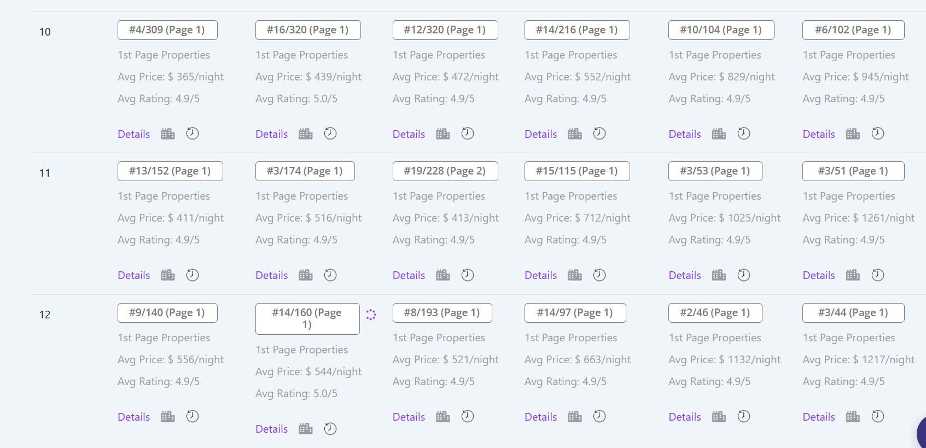Click building icon under #4/309 card
This screenshot has height=448, width=926.
pyautogui.click(x=168, y=134)
